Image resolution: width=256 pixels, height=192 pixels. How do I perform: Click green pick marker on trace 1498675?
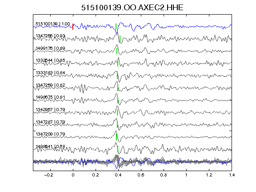pyautogui.click(x=117, y=100)
